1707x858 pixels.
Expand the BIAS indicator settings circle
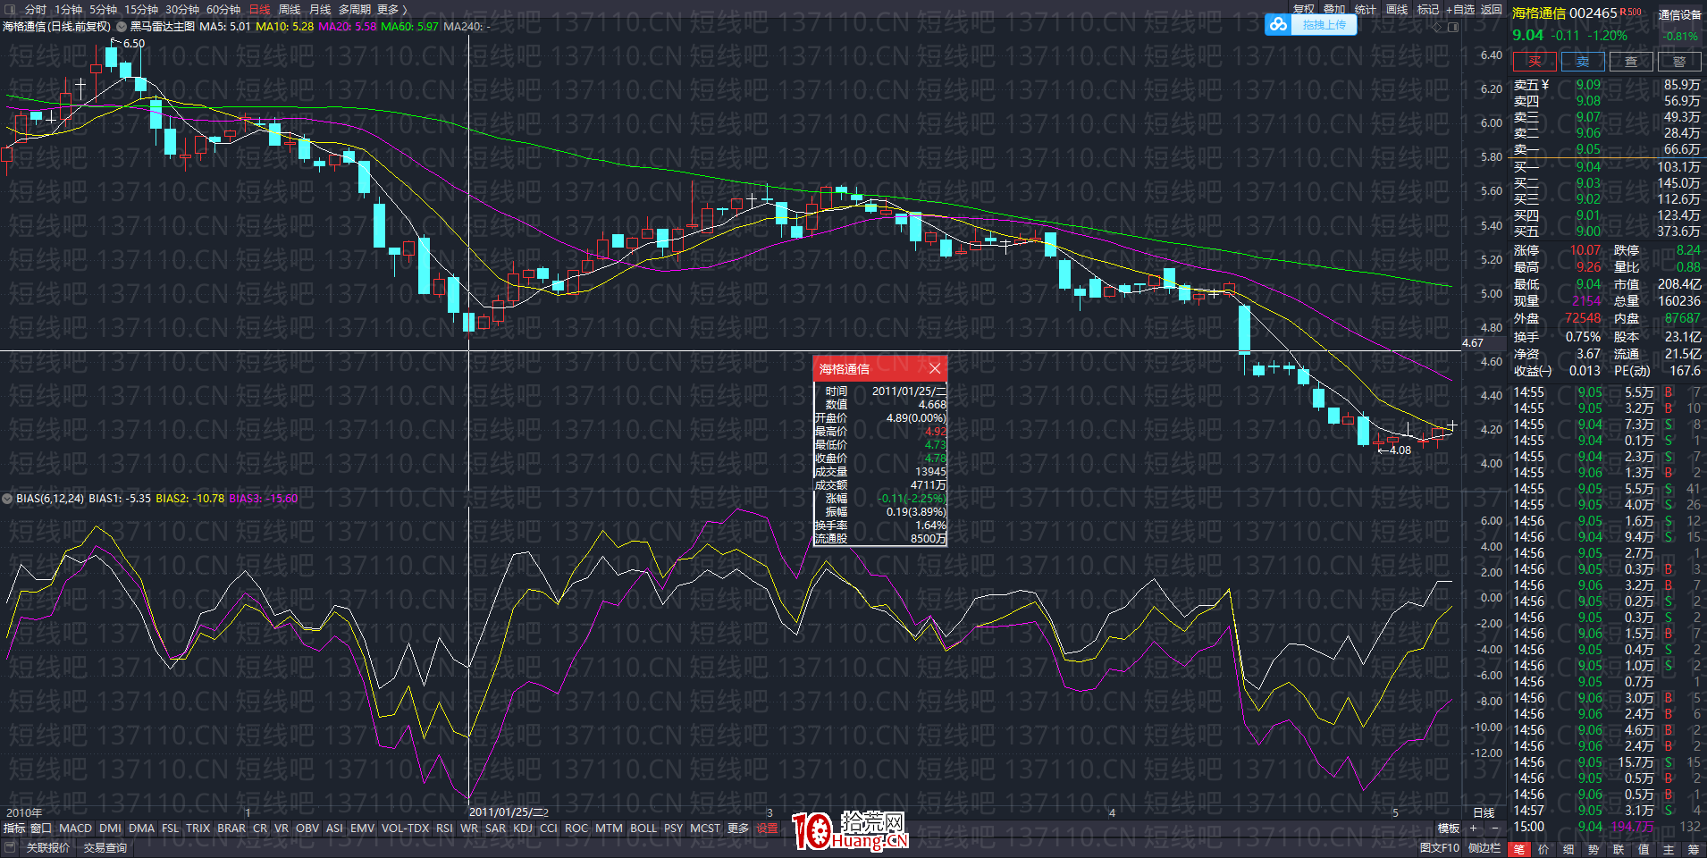(x=8, y=499)
